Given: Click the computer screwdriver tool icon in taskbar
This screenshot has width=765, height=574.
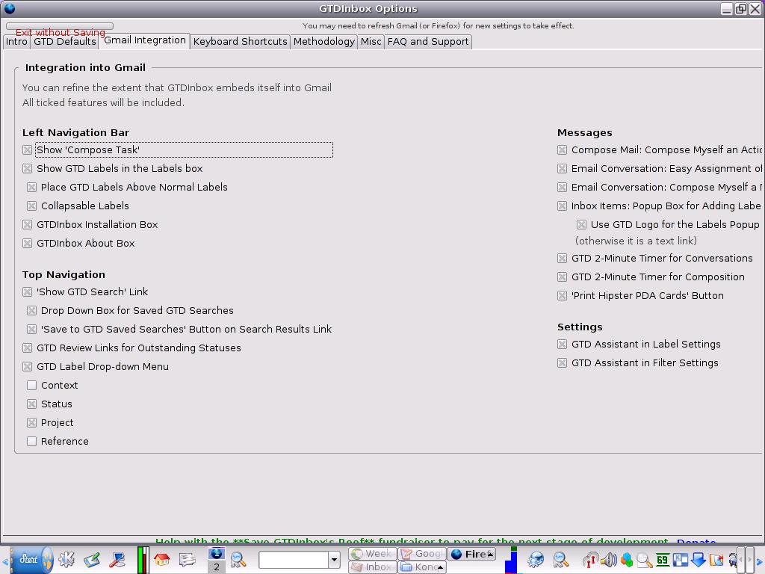Looking at the screenshot, I should [x=117, y=559].
